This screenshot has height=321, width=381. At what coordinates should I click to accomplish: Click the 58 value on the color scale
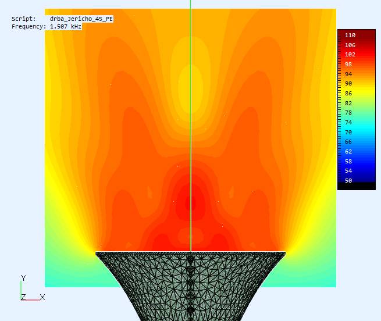click(348, 161)
